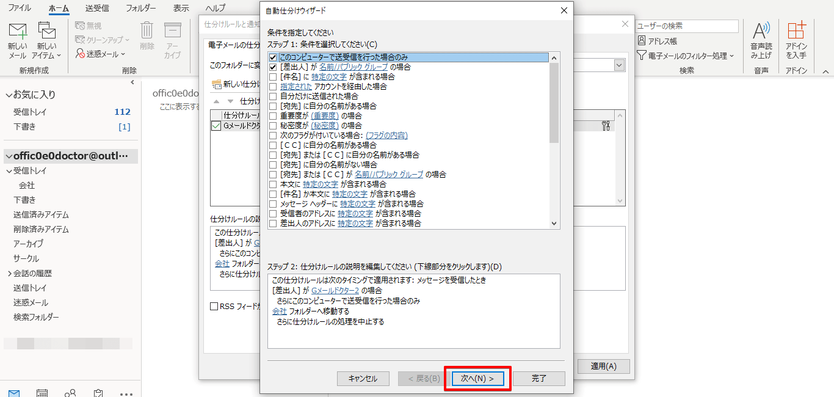Viewport: 834px width, 397px height.
Task: Click the Get Add-ins icon
Action: [796, 32]
